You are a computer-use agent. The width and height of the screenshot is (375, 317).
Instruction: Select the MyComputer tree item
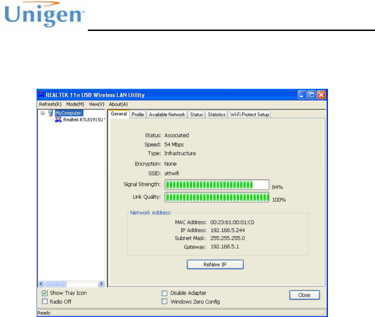(69, 113)
